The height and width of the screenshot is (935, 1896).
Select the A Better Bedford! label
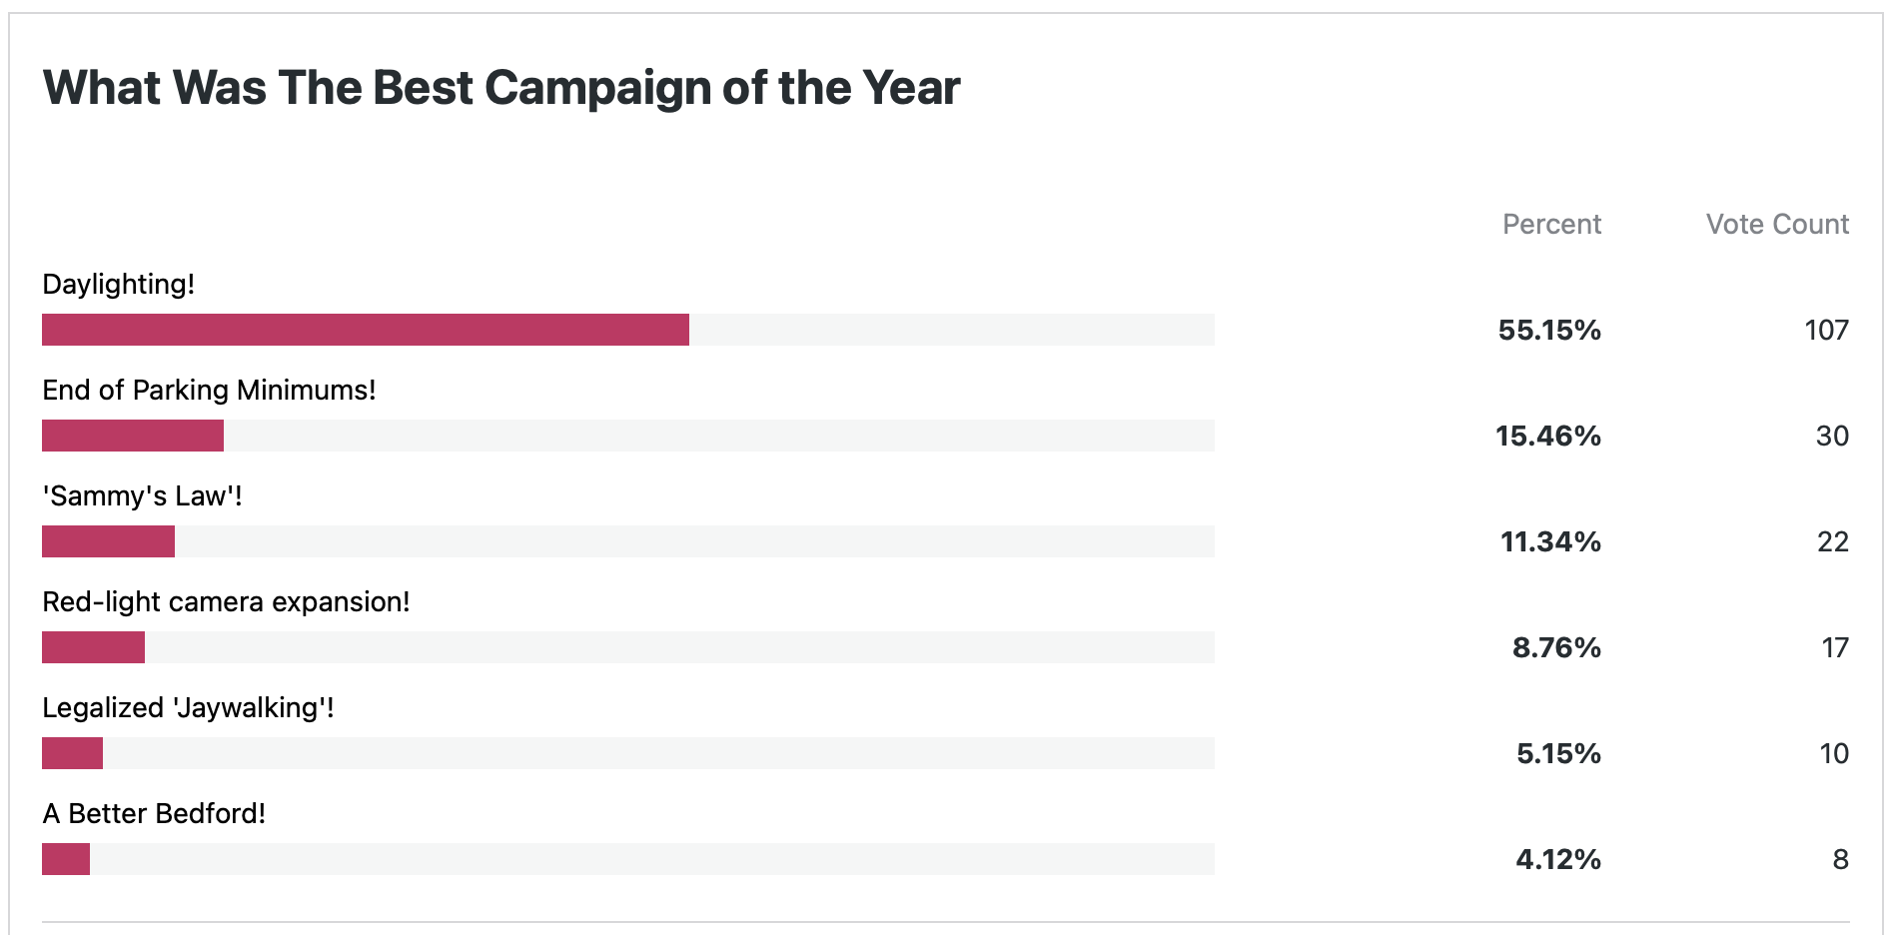click(154, 813)
